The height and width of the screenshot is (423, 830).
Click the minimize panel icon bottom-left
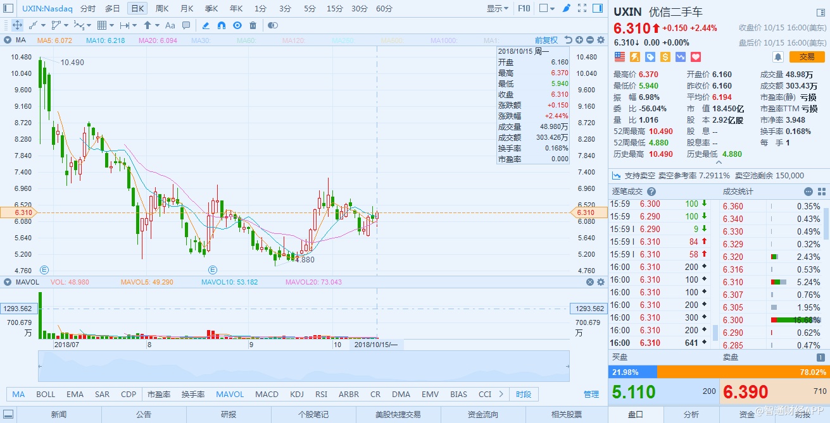coord(8,414)
